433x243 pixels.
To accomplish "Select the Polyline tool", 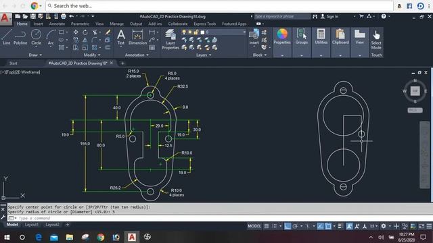I will click(20, 37).
